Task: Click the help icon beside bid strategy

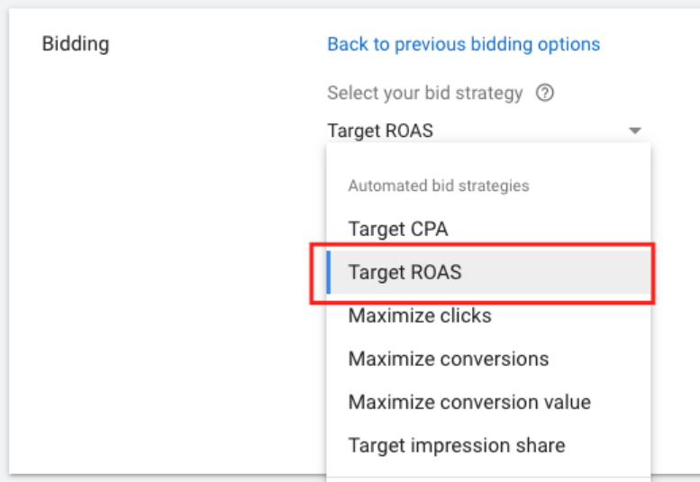Action: pyautogui.click(x=544, y=93)
